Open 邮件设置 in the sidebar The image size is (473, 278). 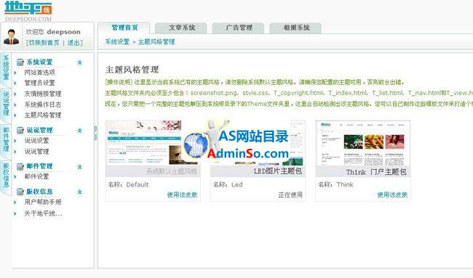click(x=37, y=176)
